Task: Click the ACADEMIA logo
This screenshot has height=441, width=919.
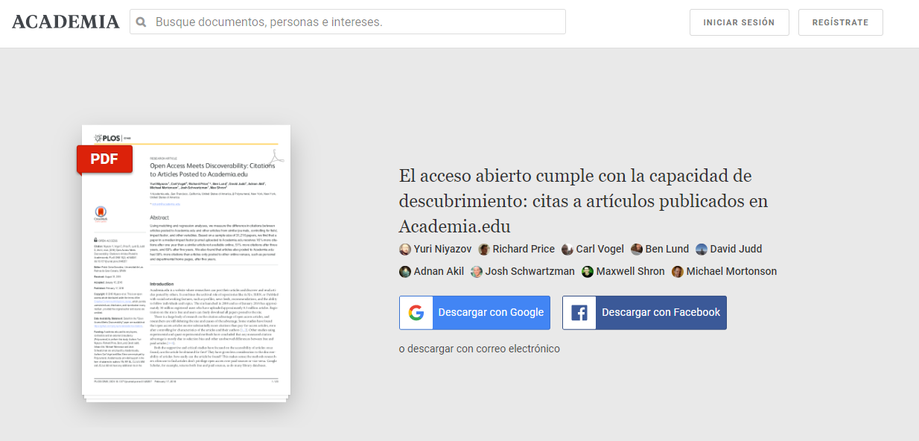Action: click(66, 22)
